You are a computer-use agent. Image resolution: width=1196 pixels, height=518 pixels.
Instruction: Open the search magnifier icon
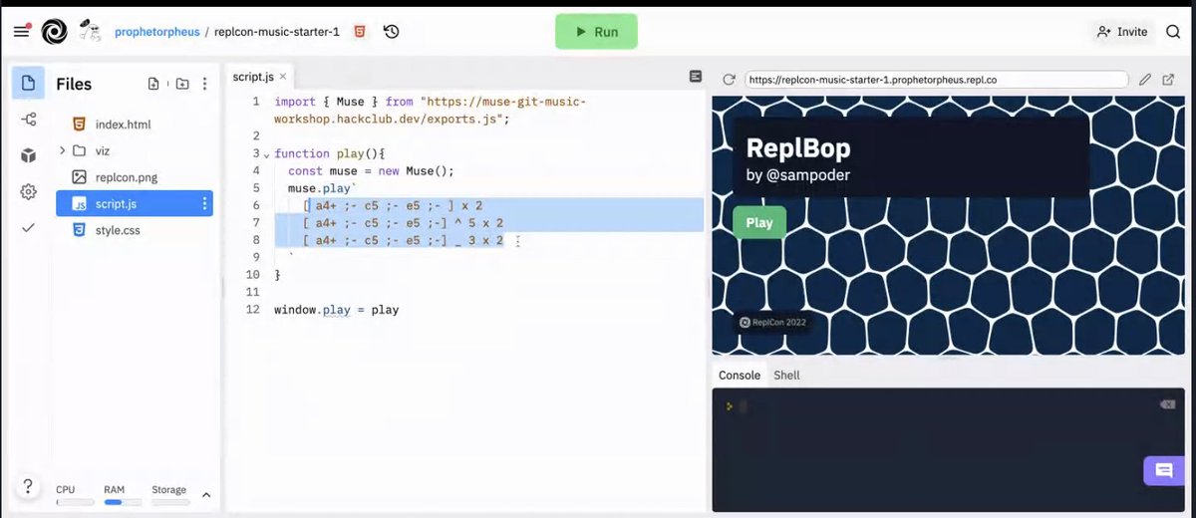[1173, 32]
